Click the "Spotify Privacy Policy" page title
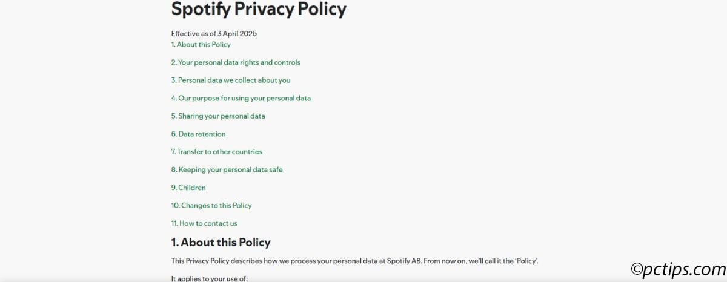Viewport: 727px width, 282px height. click(259, 9)
